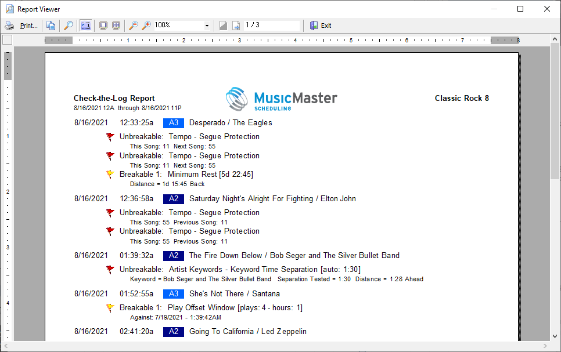Click the A2 badge for Saturday Night's Alright
This screenshot has width=561, height=352.
click(x=174, y=199)
